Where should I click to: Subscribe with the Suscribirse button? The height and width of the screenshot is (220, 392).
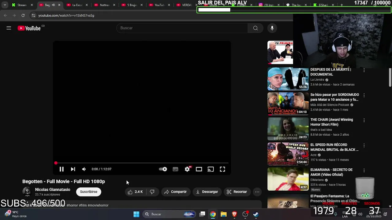click(x=89, y=192)
